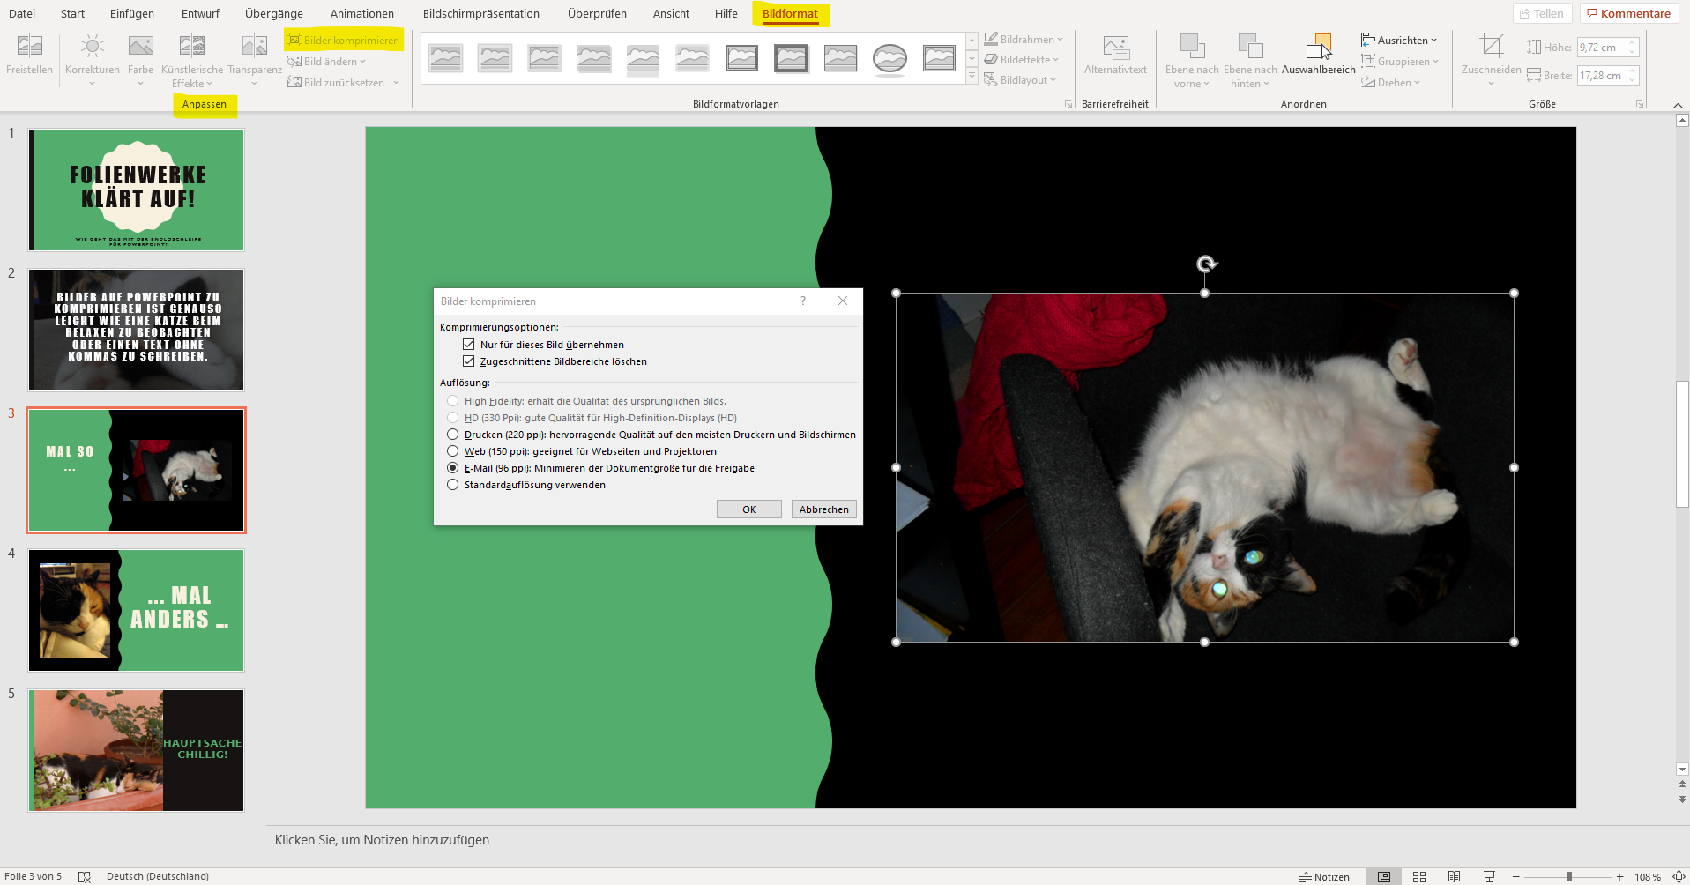Switch to reading view
Image resolution: width=1690 pixels, height=885 pixels.
tap(1454, 876)
